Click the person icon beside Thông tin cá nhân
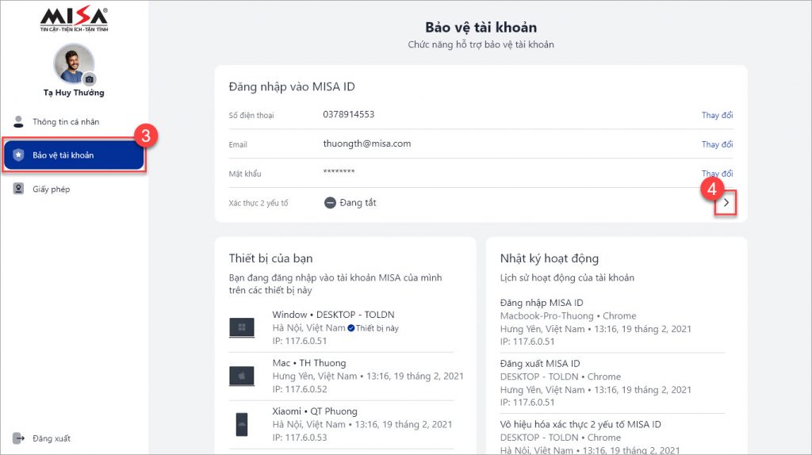The width and height of the screenshot is (812, 455). point(19,121)
